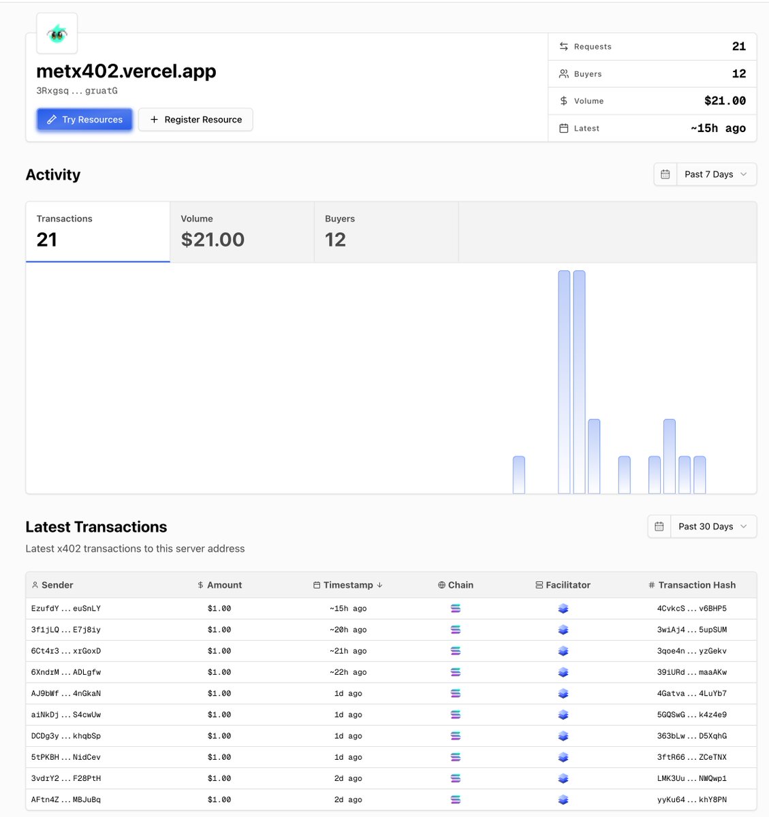Click the Solana chain icon in 3f1jLQ row
The width and height of the screenshot is (769, 817).
coord(456,630)
